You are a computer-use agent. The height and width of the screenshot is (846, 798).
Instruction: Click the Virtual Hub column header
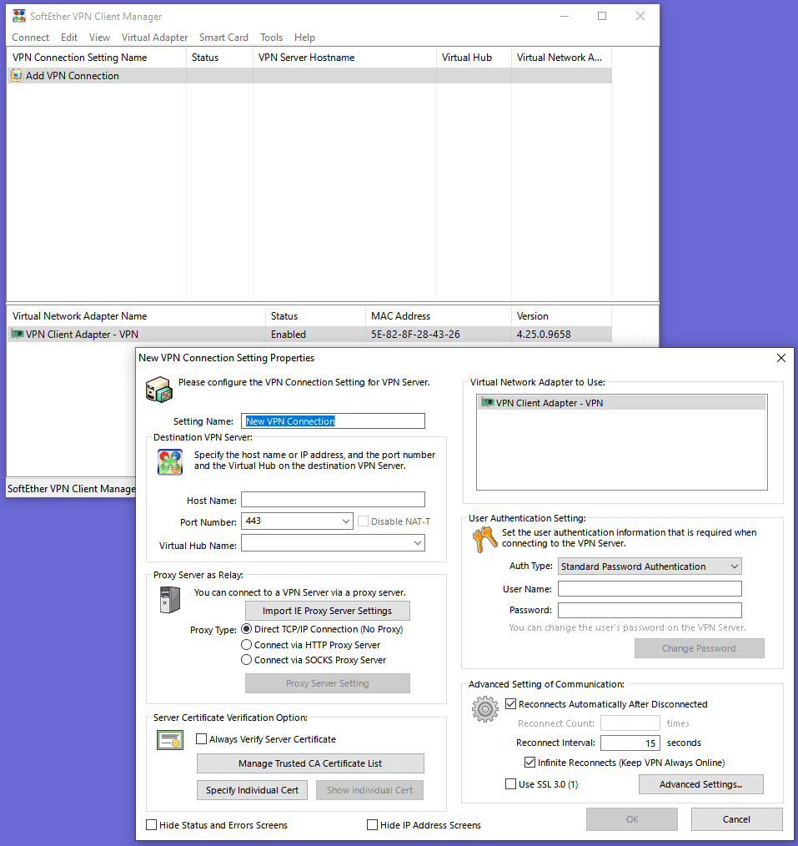(x=474, y=58)
